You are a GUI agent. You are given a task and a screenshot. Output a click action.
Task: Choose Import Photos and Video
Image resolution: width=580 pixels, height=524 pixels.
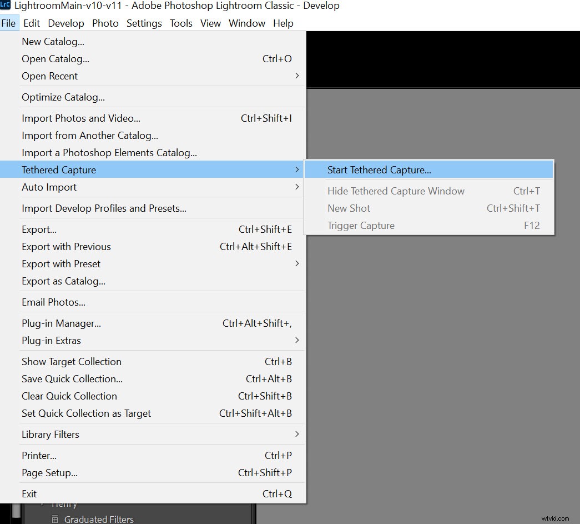(x=153, y=118)
